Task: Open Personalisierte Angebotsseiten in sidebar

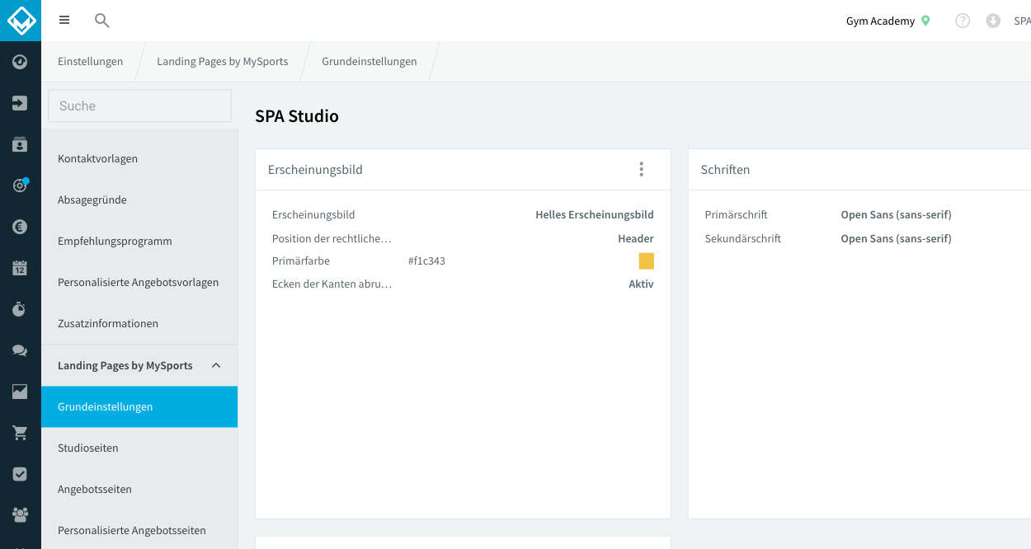Action: [139, 530]
